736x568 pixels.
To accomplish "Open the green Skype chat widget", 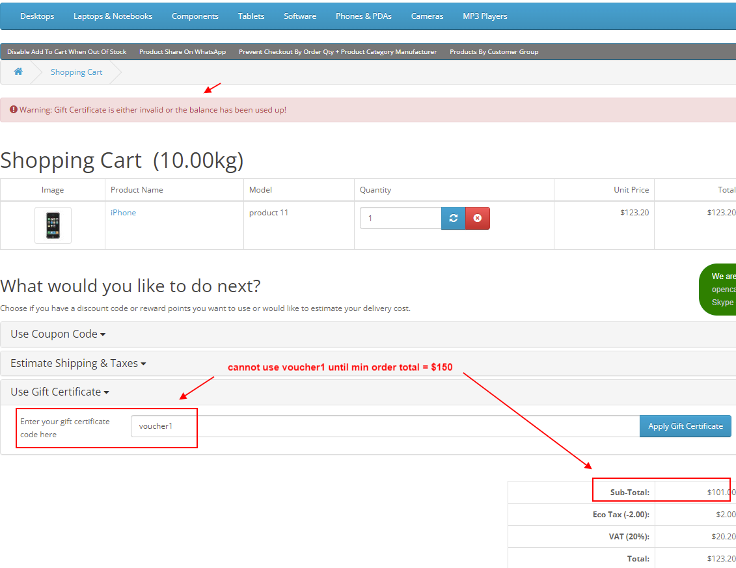I will pyautogui.click(x=722, y=289).
